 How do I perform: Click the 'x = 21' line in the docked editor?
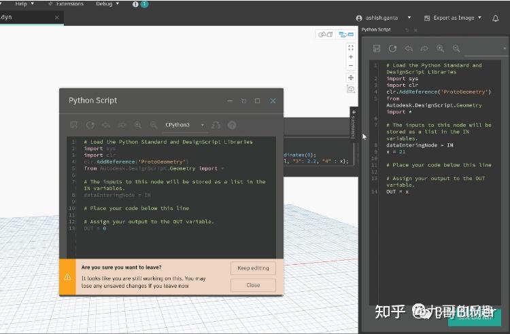tap(396, 152)
